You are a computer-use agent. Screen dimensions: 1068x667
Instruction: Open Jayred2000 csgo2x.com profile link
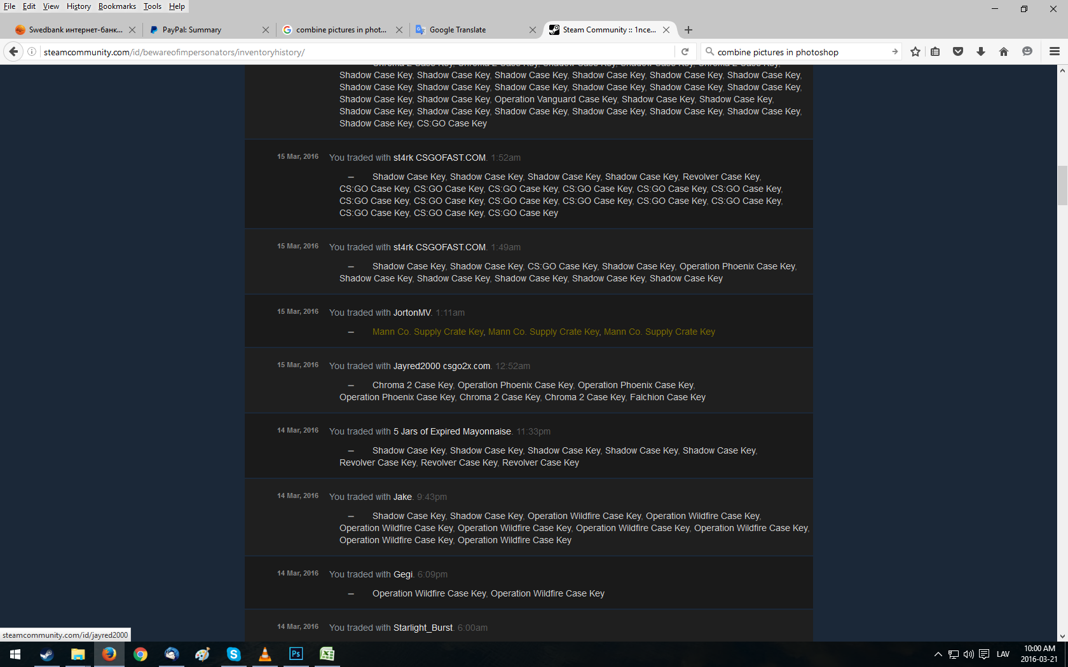(x=442, y=366)
